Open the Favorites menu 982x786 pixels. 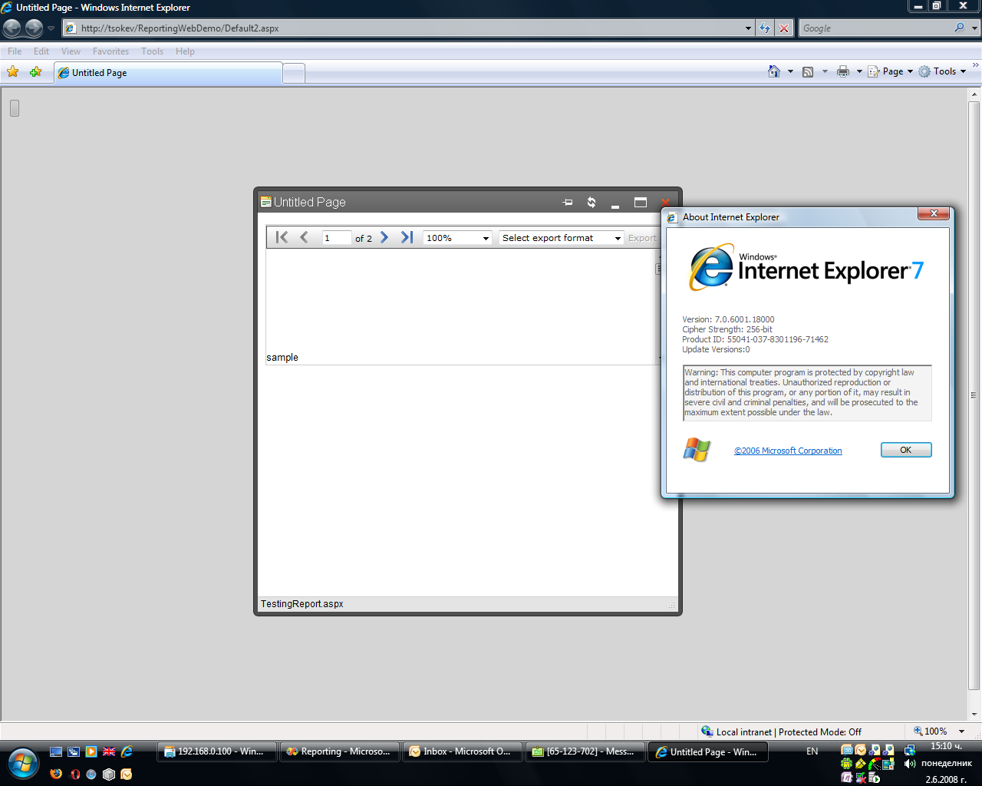coord(110,51)
